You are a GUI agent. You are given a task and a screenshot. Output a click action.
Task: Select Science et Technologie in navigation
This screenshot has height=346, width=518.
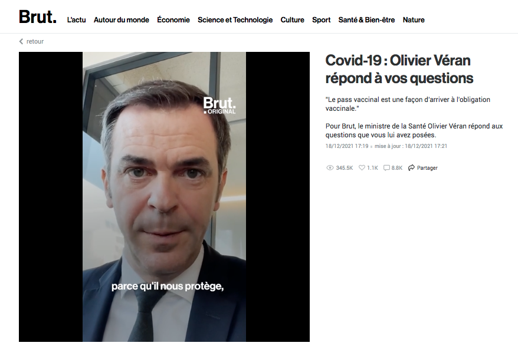click(x=235, y=20)
